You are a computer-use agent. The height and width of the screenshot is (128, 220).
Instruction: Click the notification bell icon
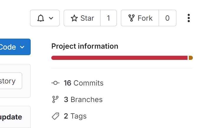coord(40,18)
